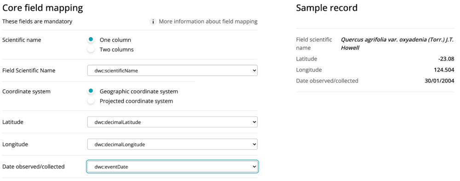Image resolution: width=460 pixels, height=181 pixels.
Task: Click the info icon beside field mapping help
Action: (153, 22)
